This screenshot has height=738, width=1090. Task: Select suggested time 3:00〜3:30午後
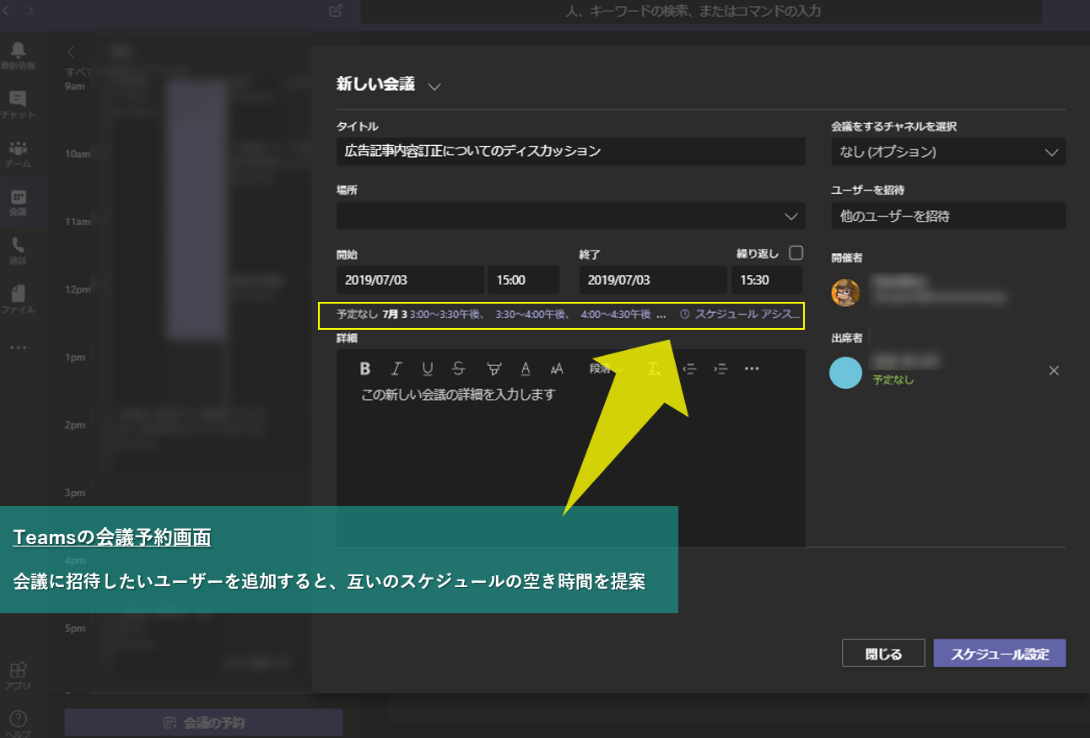pyautogui.click(x=446, y=315)
